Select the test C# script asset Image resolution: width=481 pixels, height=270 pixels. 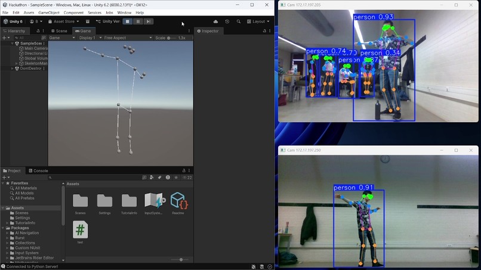coord(81,229)
